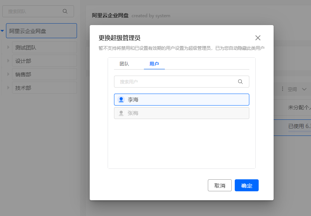The width and height of the screenshot is (311, 216).
Task: Close the 更换超级管理员 dialog
Action: click(x=258, y=38)
